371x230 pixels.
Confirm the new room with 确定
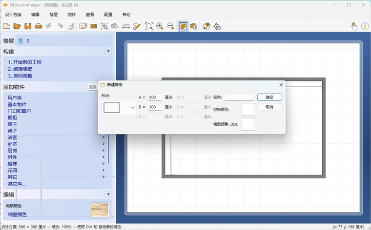pyautogui.click(x=269, y=97)
